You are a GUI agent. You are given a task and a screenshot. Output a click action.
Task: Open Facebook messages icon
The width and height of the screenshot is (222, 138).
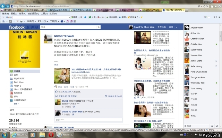tap(32, 27)
